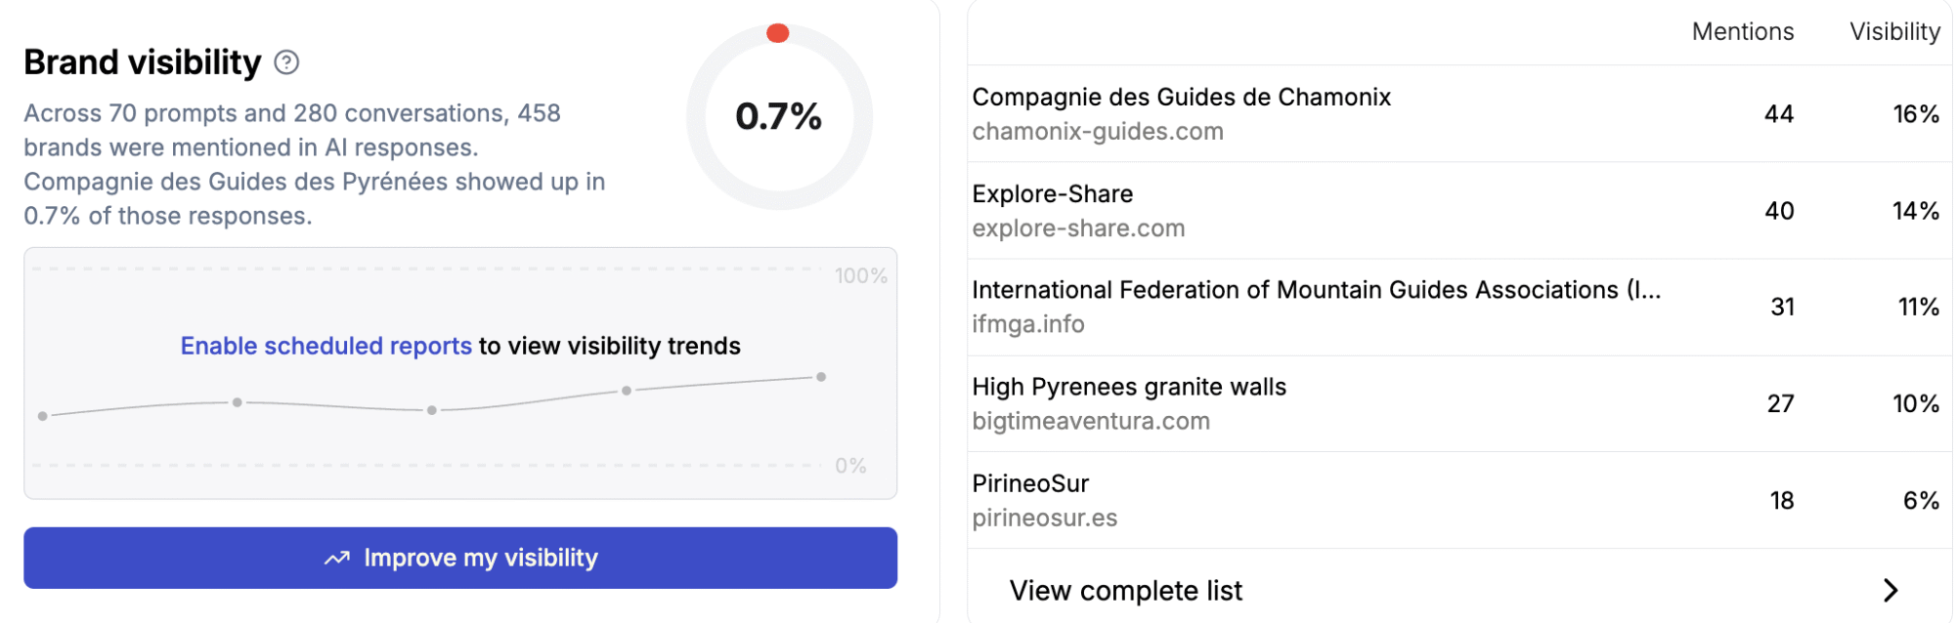Open the Enable scheduled reports link

pos(326,346)
